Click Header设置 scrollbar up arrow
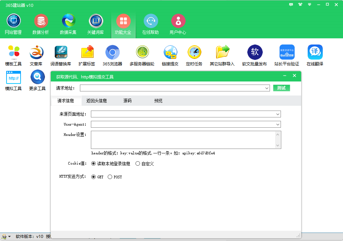 point(277,135)
